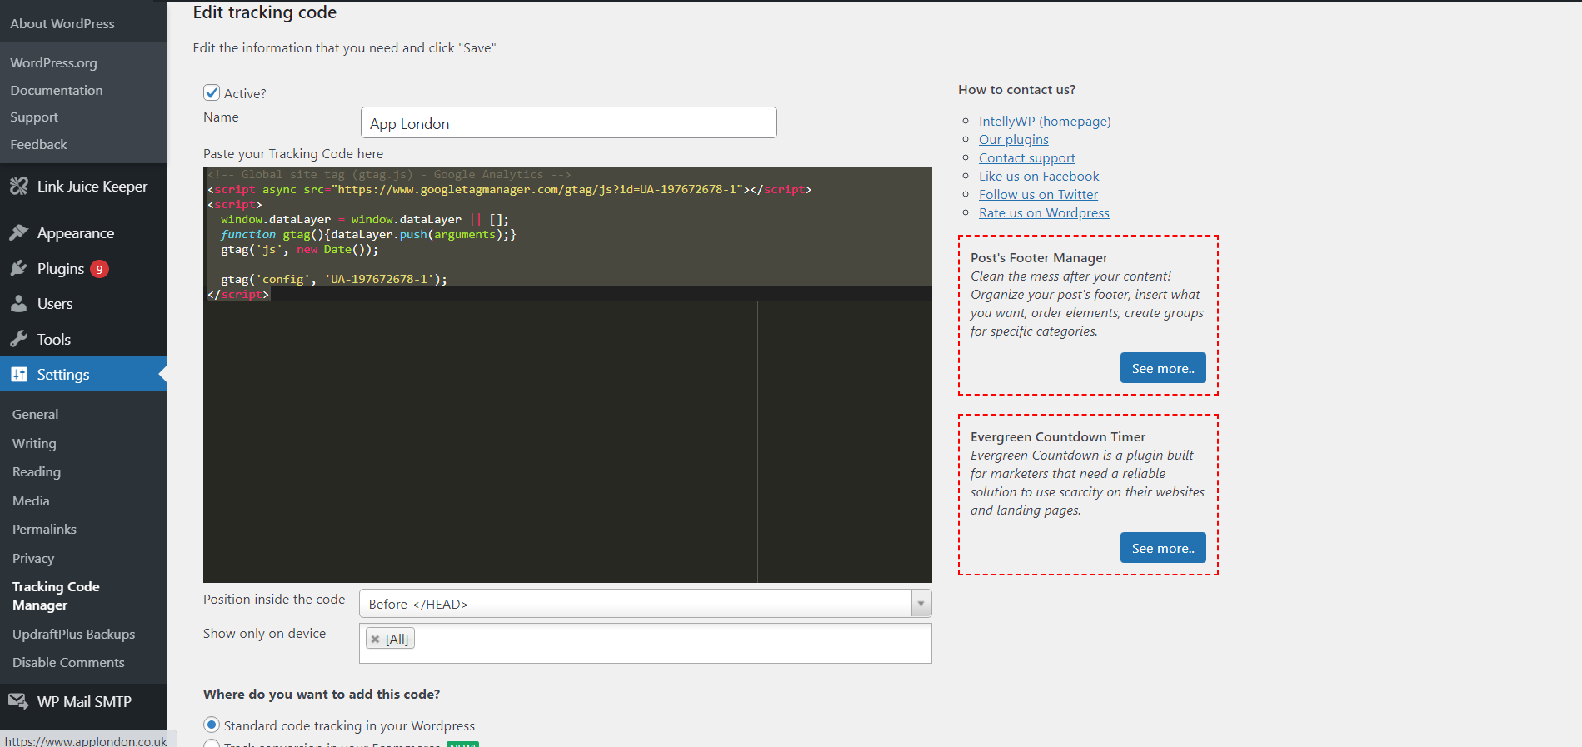Select Standard code tracking radio button
The width and height of the screenshot is (1582, 747).
(212, 725)
